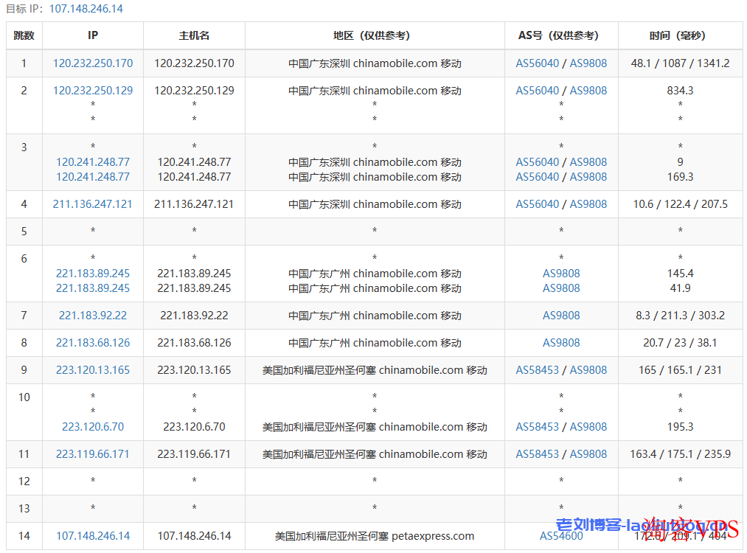
Task: Open IP link 221.183.68.126 in hop 8
Action: [93, 342]
